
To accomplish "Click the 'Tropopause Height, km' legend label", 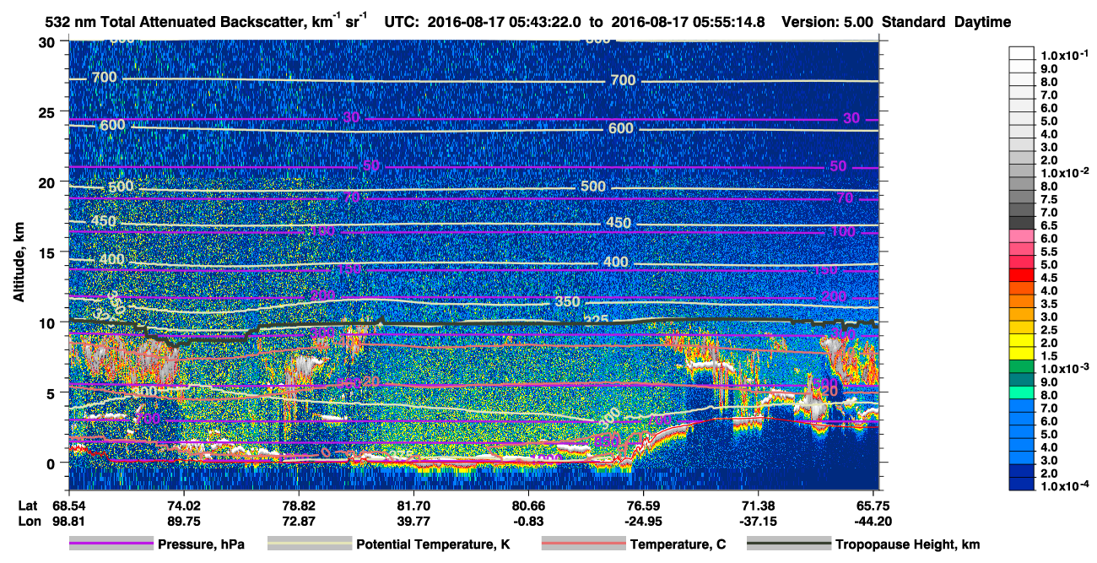I will (908, 545).
